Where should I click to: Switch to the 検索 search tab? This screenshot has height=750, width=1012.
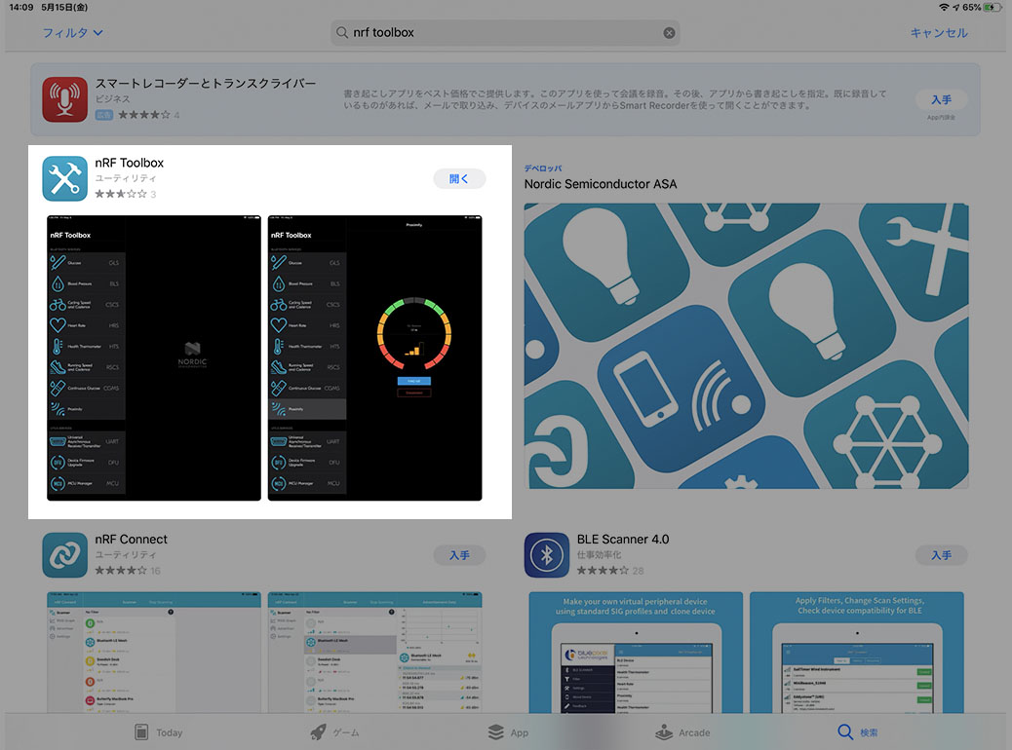click(x=858, y=732)
